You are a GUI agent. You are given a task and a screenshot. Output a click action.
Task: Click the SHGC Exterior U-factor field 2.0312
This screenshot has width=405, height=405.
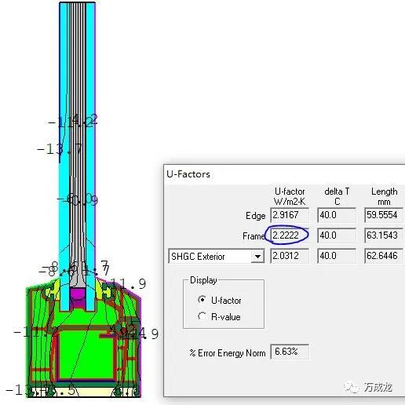click(x=290, y=256)
